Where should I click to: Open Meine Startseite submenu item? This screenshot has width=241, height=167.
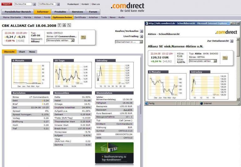coord(12,18)
